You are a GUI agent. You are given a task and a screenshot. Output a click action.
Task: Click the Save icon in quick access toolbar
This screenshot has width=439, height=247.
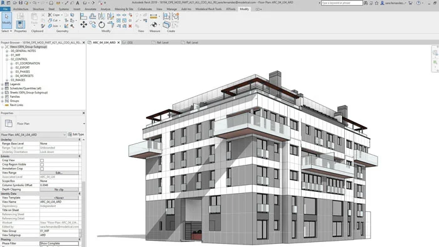[x=21, y=3]
